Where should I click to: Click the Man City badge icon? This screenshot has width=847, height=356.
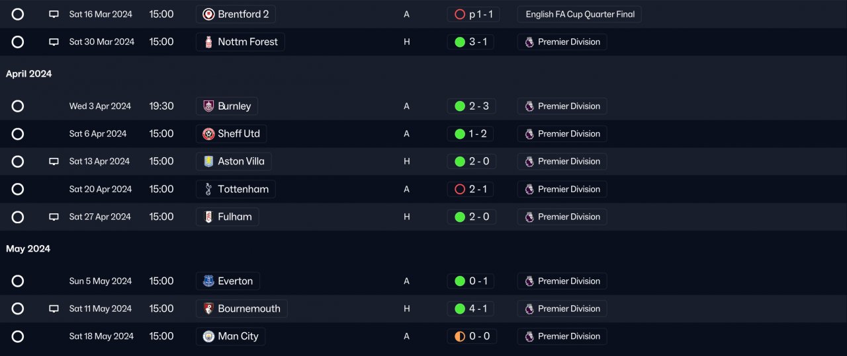pyautogui.click(x=208, y=337)
